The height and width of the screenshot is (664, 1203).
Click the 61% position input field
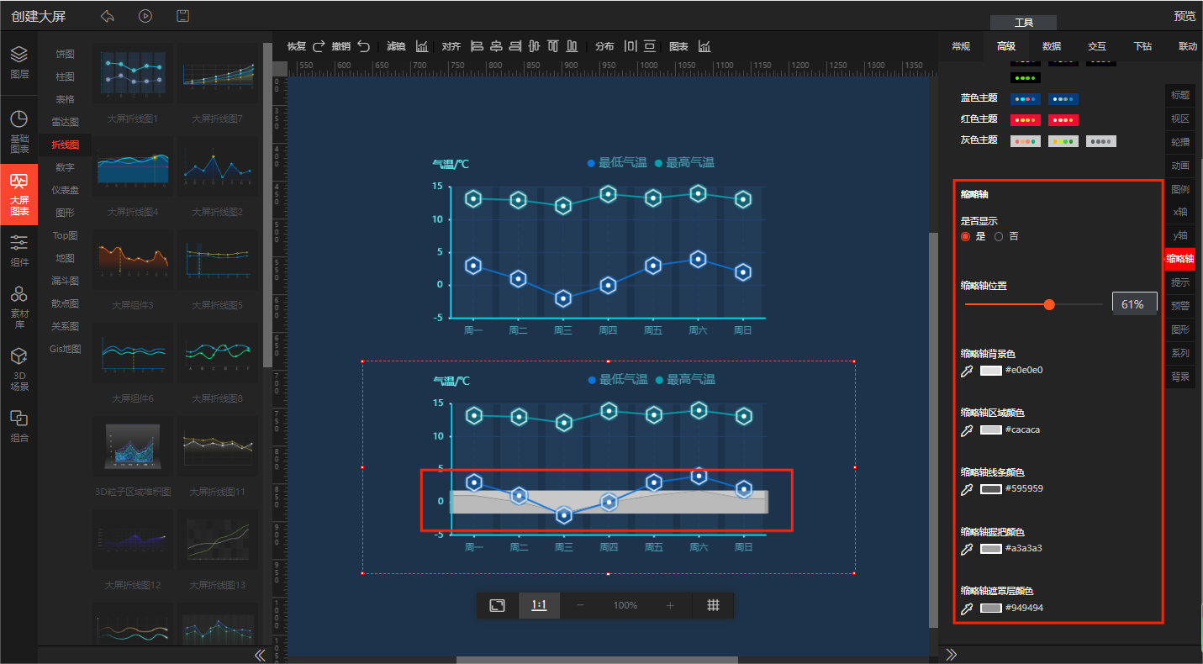pos(1134,304)
